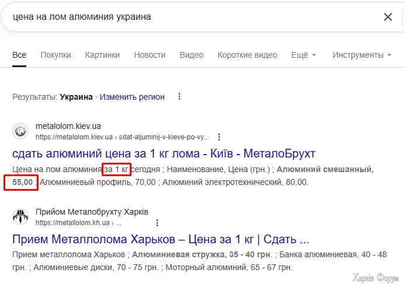The width and height of the screenshot is (405, 287).
Task: Click the metalolom.kiev.ua site name
Action: [x=68, y=126]
